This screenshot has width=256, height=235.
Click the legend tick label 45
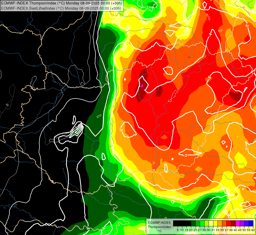tap(240, 230)
